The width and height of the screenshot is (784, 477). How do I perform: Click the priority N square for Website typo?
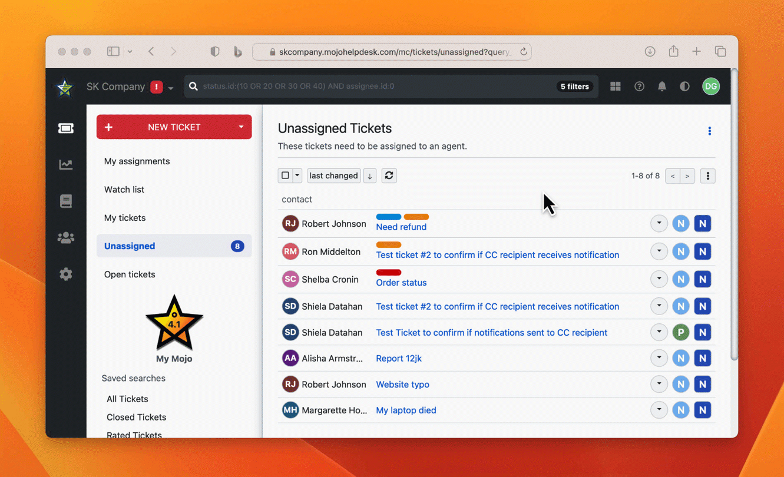click(x=702, y=385)
